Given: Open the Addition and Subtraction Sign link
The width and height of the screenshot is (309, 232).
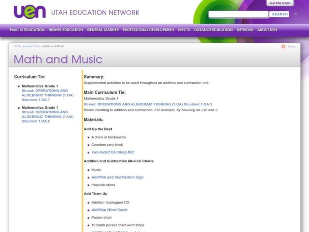Looking at the screenshot, I should [117, 177].
